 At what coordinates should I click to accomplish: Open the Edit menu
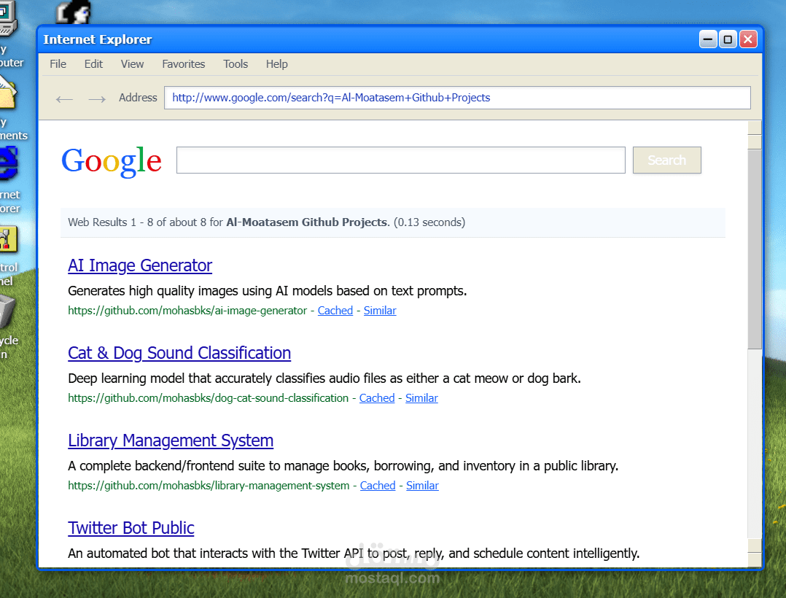93,64
